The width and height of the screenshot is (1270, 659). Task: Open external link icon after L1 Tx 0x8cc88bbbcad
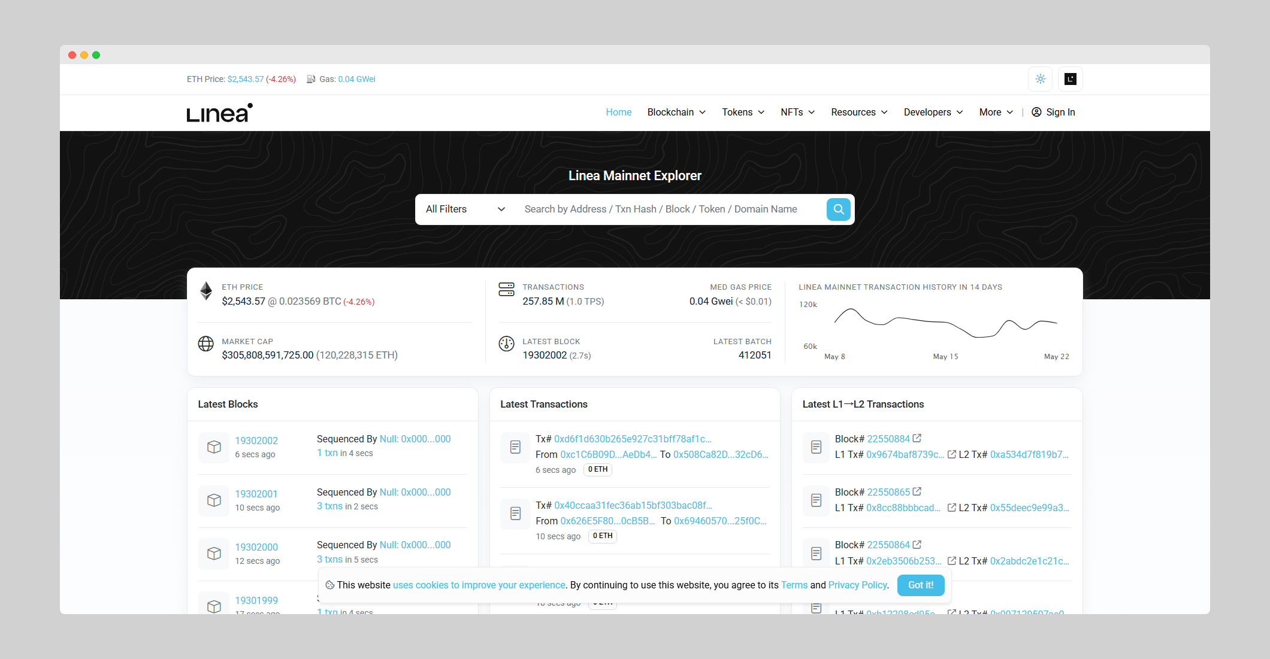click(952, 508)
